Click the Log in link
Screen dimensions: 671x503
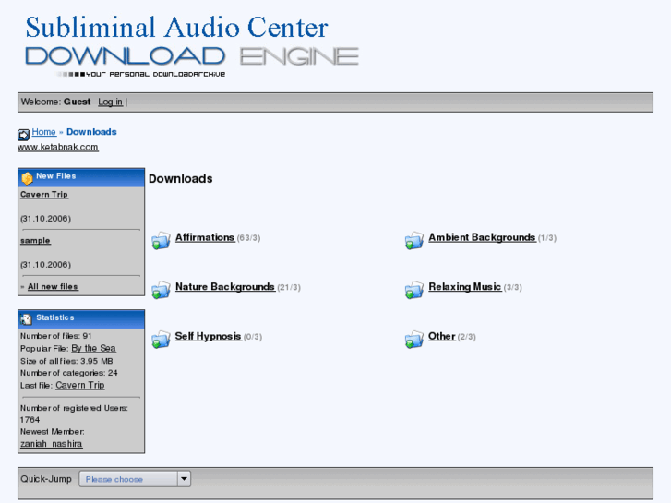coord(111,102)
